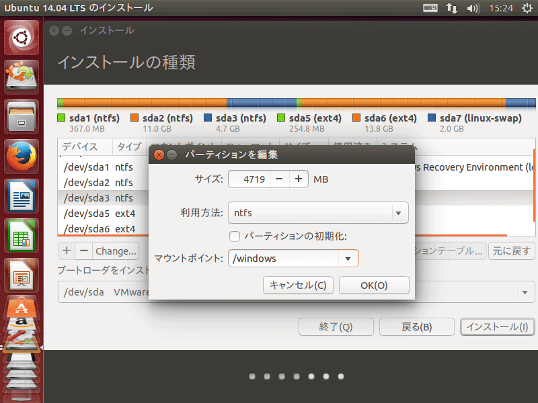Increase partition size with plus button

coord(299,179)
